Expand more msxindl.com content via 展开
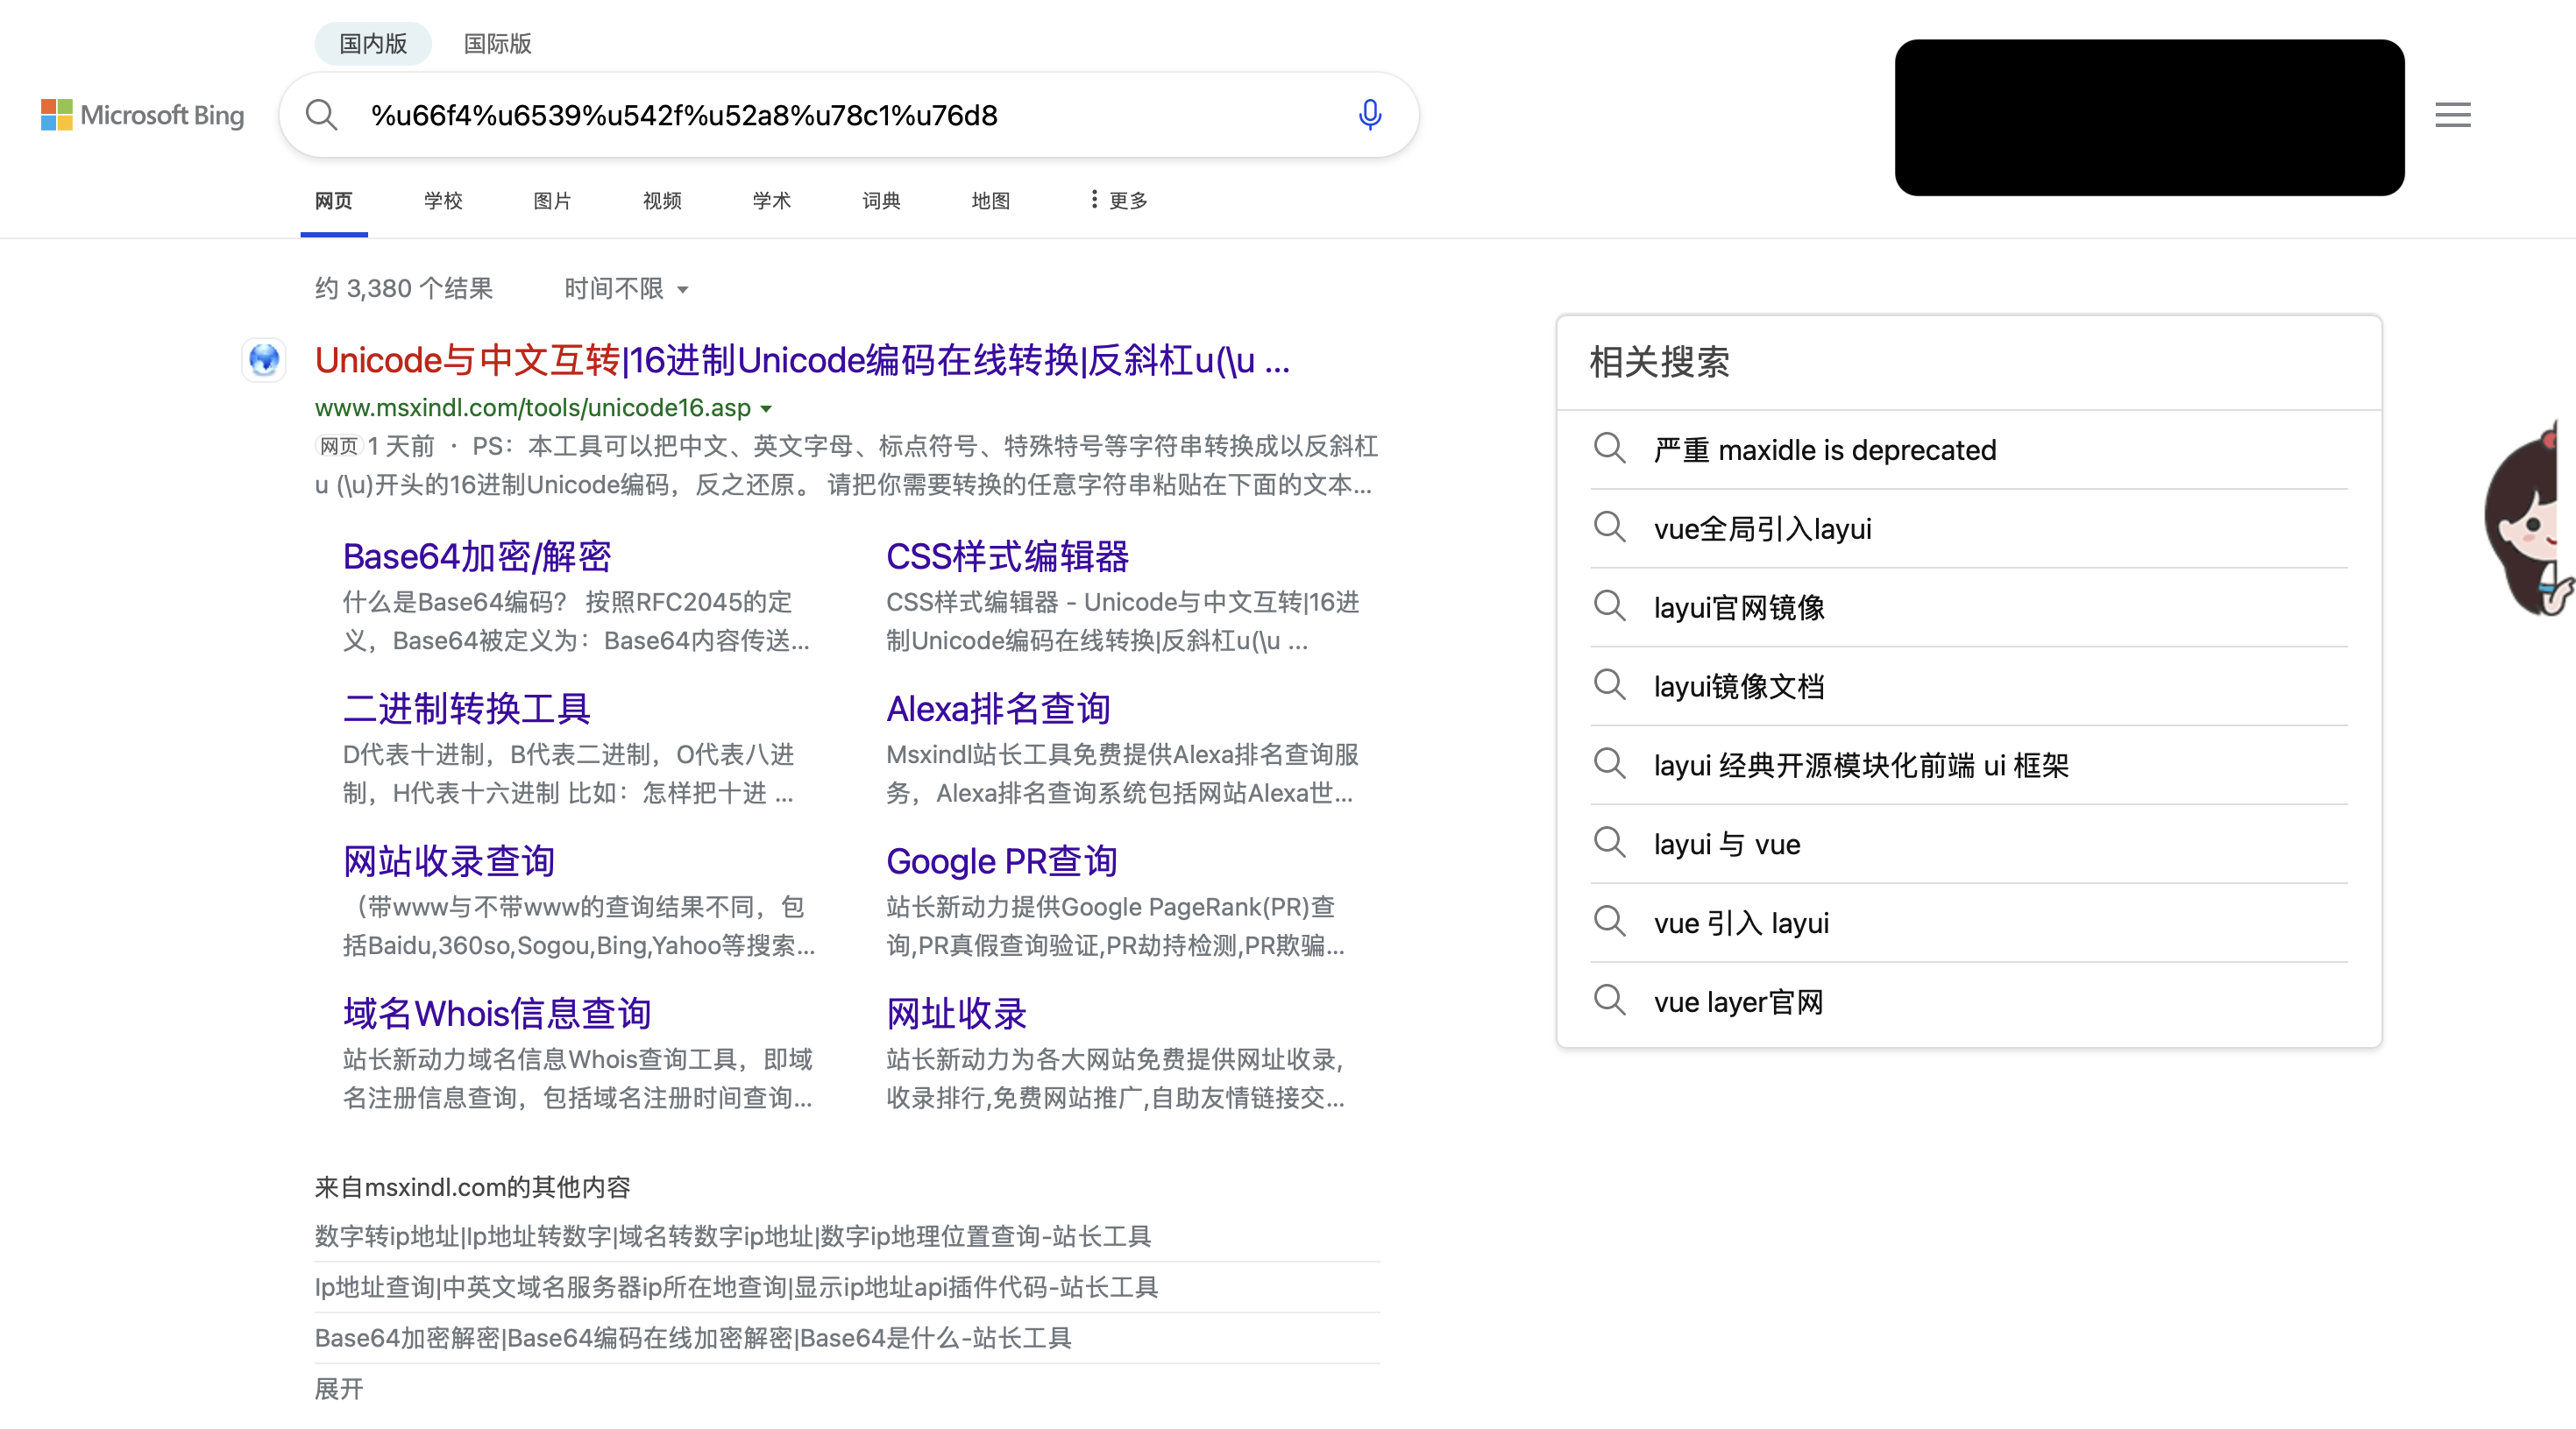The height and width of the screenshot is (1429, 2576). coord(339,1388)
